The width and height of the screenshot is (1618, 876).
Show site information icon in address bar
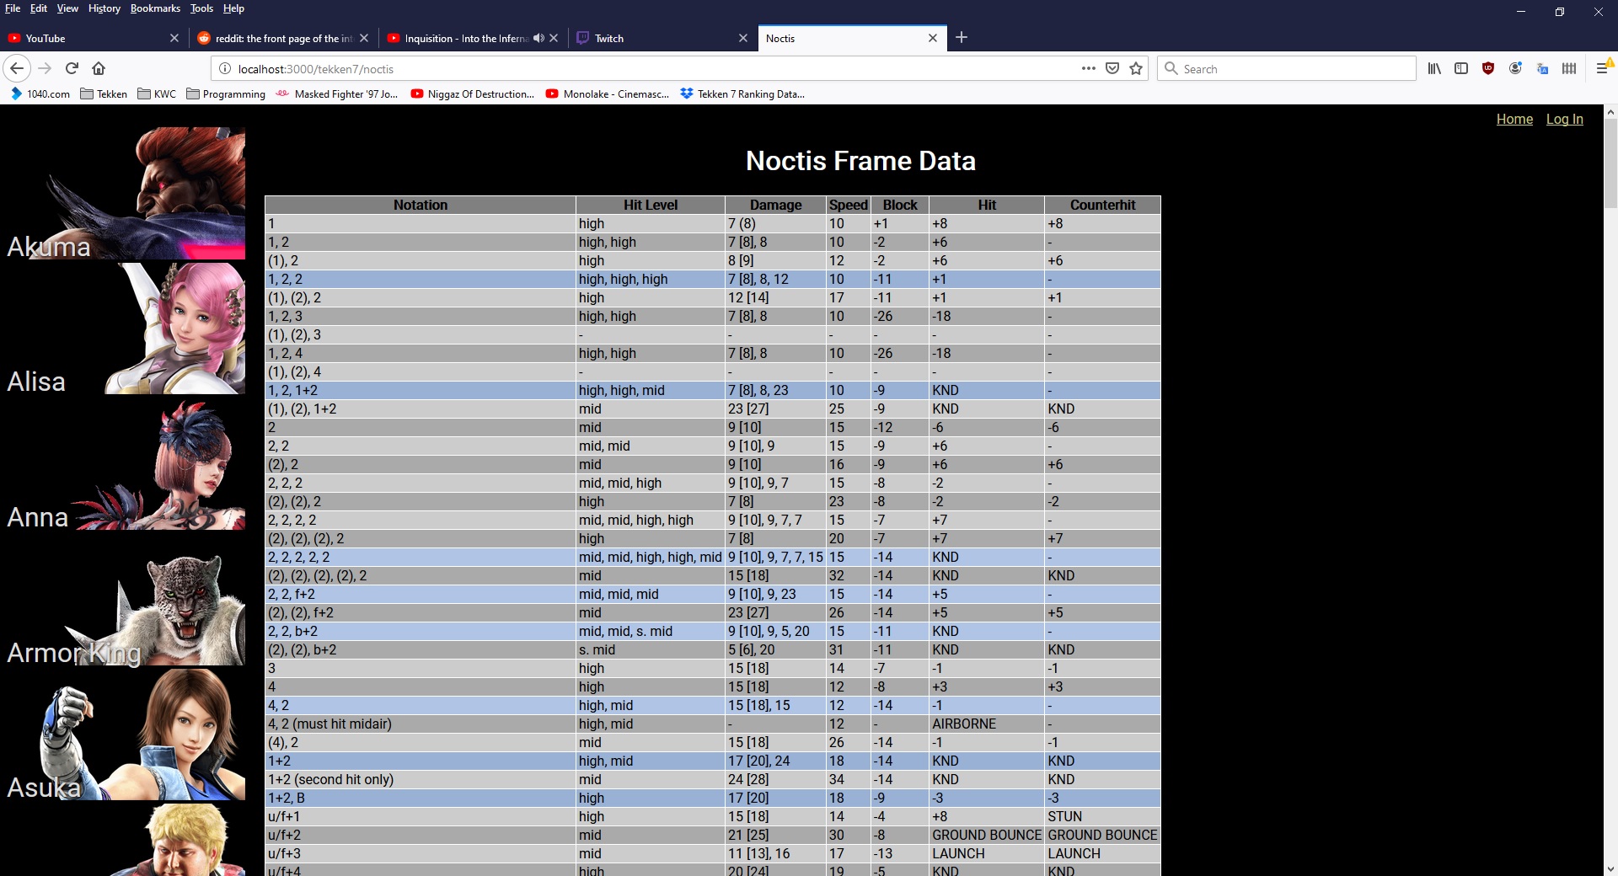(x=225, y=69)
